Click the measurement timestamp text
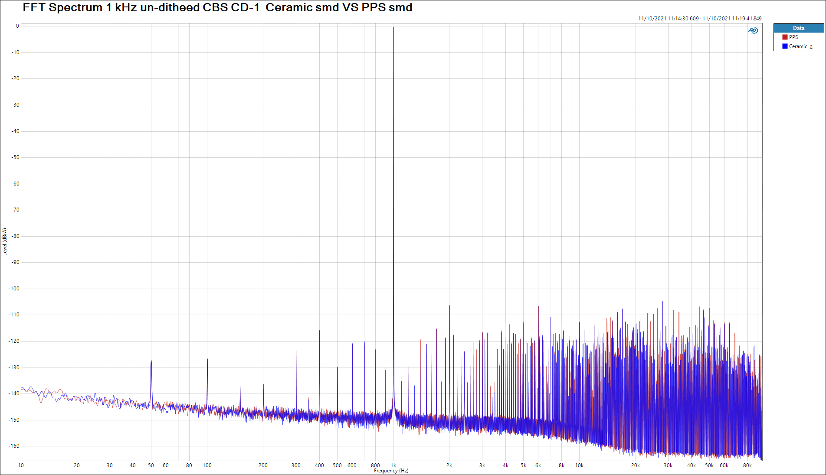 pyautogui.click(x=700, y=19)
